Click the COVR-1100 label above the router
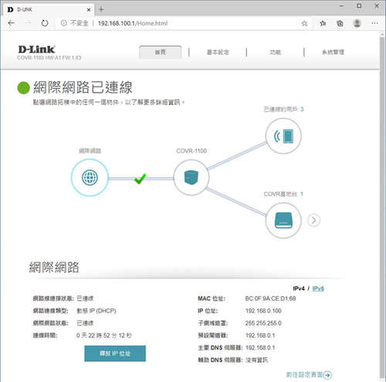 pos(191,151)
